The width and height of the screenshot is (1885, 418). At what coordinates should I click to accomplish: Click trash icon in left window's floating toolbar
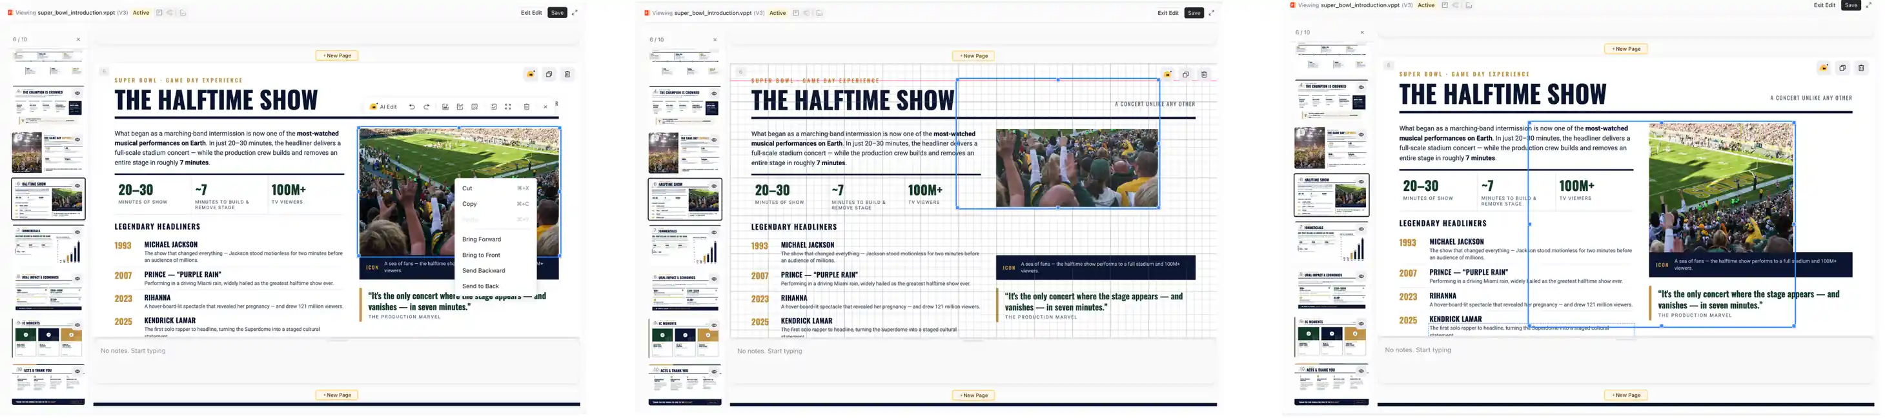coord(526,106)
